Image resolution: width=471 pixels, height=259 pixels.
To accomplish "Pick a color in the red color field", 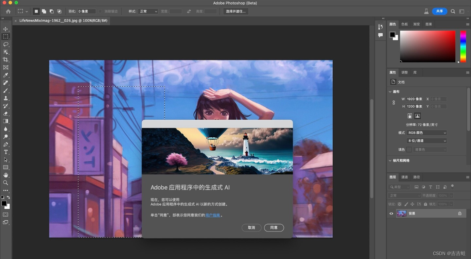I will click(x=427, y=46).
